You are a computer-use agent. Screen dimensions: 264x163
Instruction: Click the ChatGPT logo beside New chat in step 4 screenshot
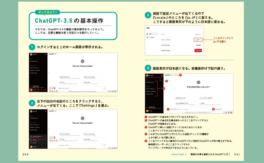pos(147,76)
